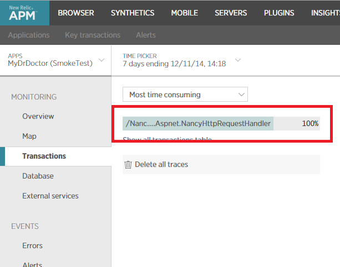The width and height of the screenshot is (340, 267).
Task: Select the Applications sub-navigation link
Action: click(29, 35)
